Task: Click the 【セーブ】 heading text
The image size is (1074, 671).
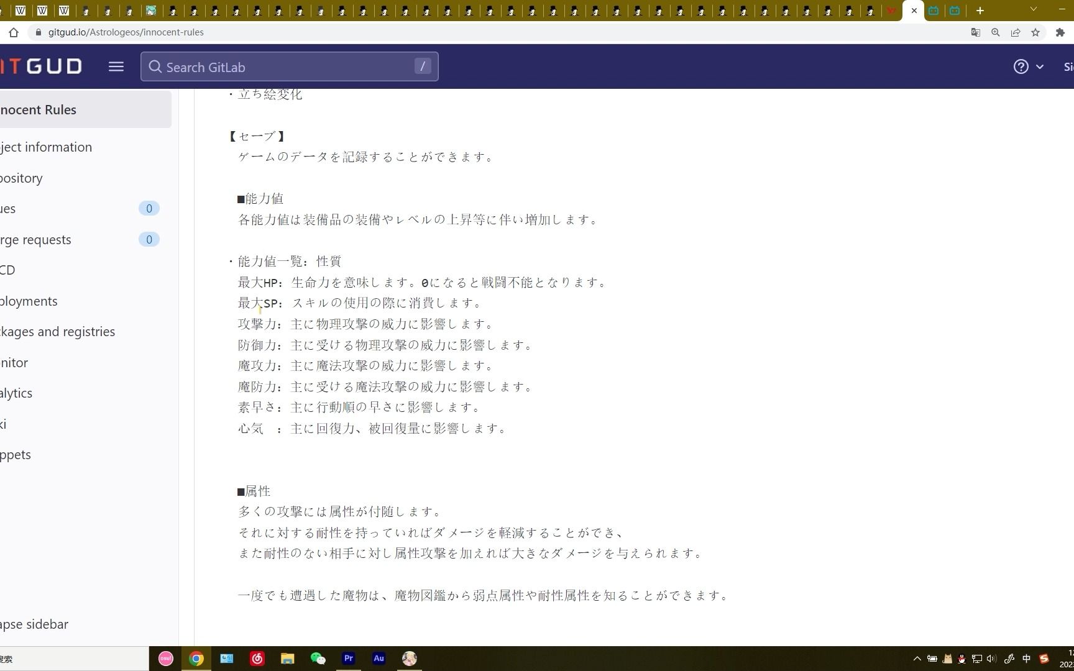Action: [257, 136]
